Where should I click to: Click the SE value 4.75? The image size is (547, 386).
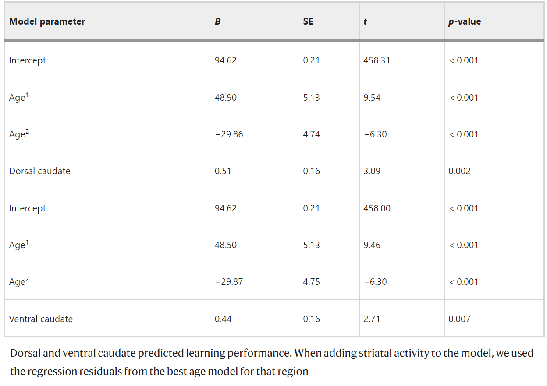311,282
